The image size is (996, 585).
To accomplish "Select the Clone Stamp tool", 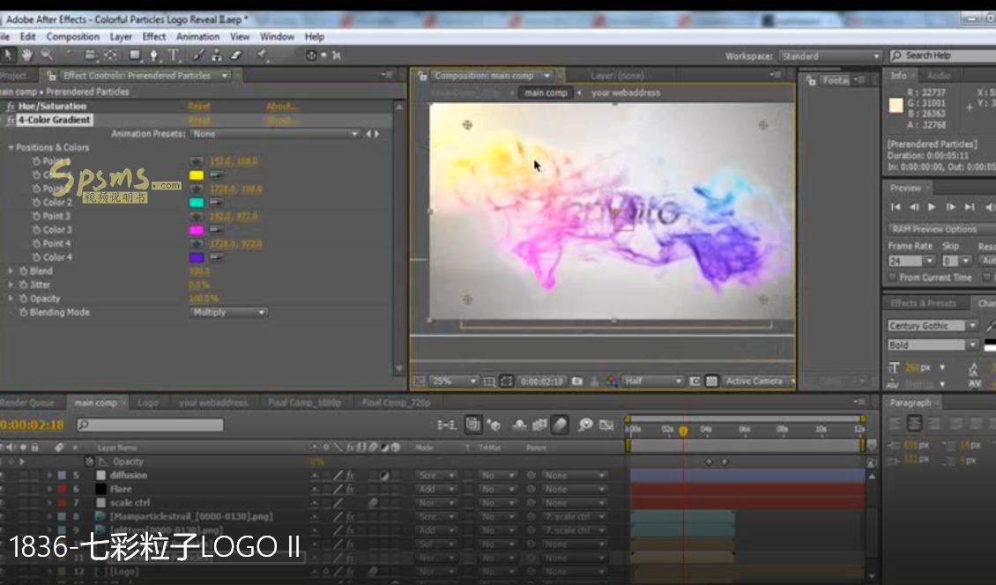I will [x=217, y=56].
